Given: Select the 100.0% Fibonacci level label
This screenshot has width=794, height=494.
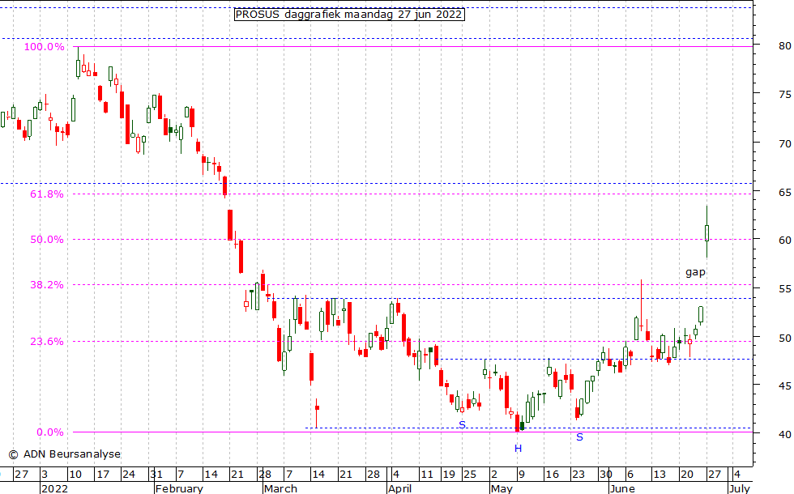Looking at the screenshot, I should [x=45, y=47].
